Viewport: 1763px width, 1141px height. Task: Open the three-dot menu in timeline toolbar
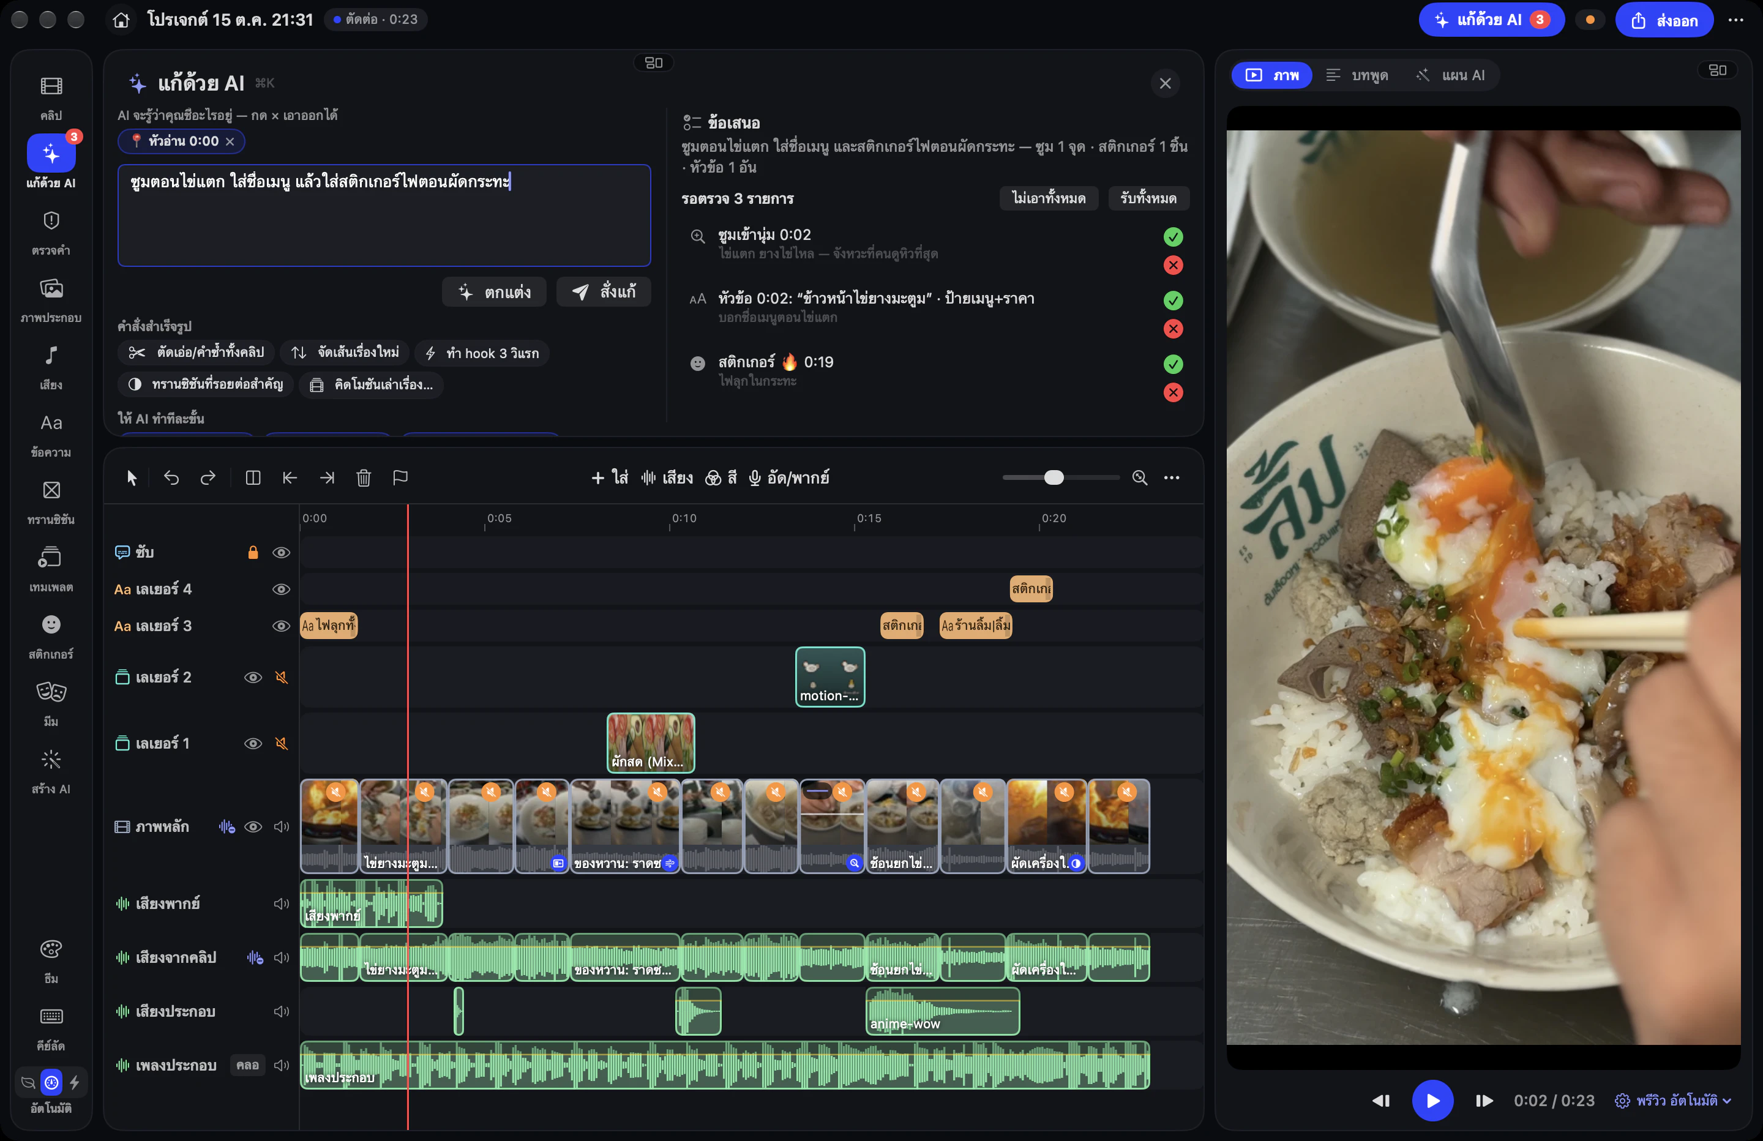click(x=1171, y=478)
